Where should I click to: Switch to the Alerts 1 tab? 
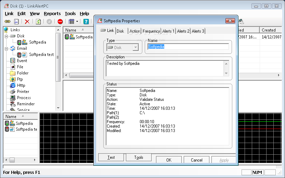click(x=168, y=31)
